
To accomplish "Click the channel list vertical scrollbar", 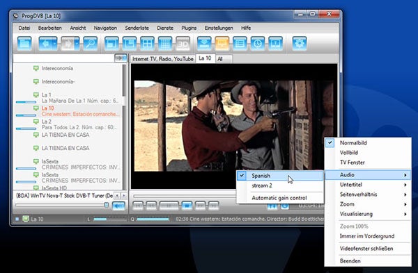I will [x=124, y=126].
